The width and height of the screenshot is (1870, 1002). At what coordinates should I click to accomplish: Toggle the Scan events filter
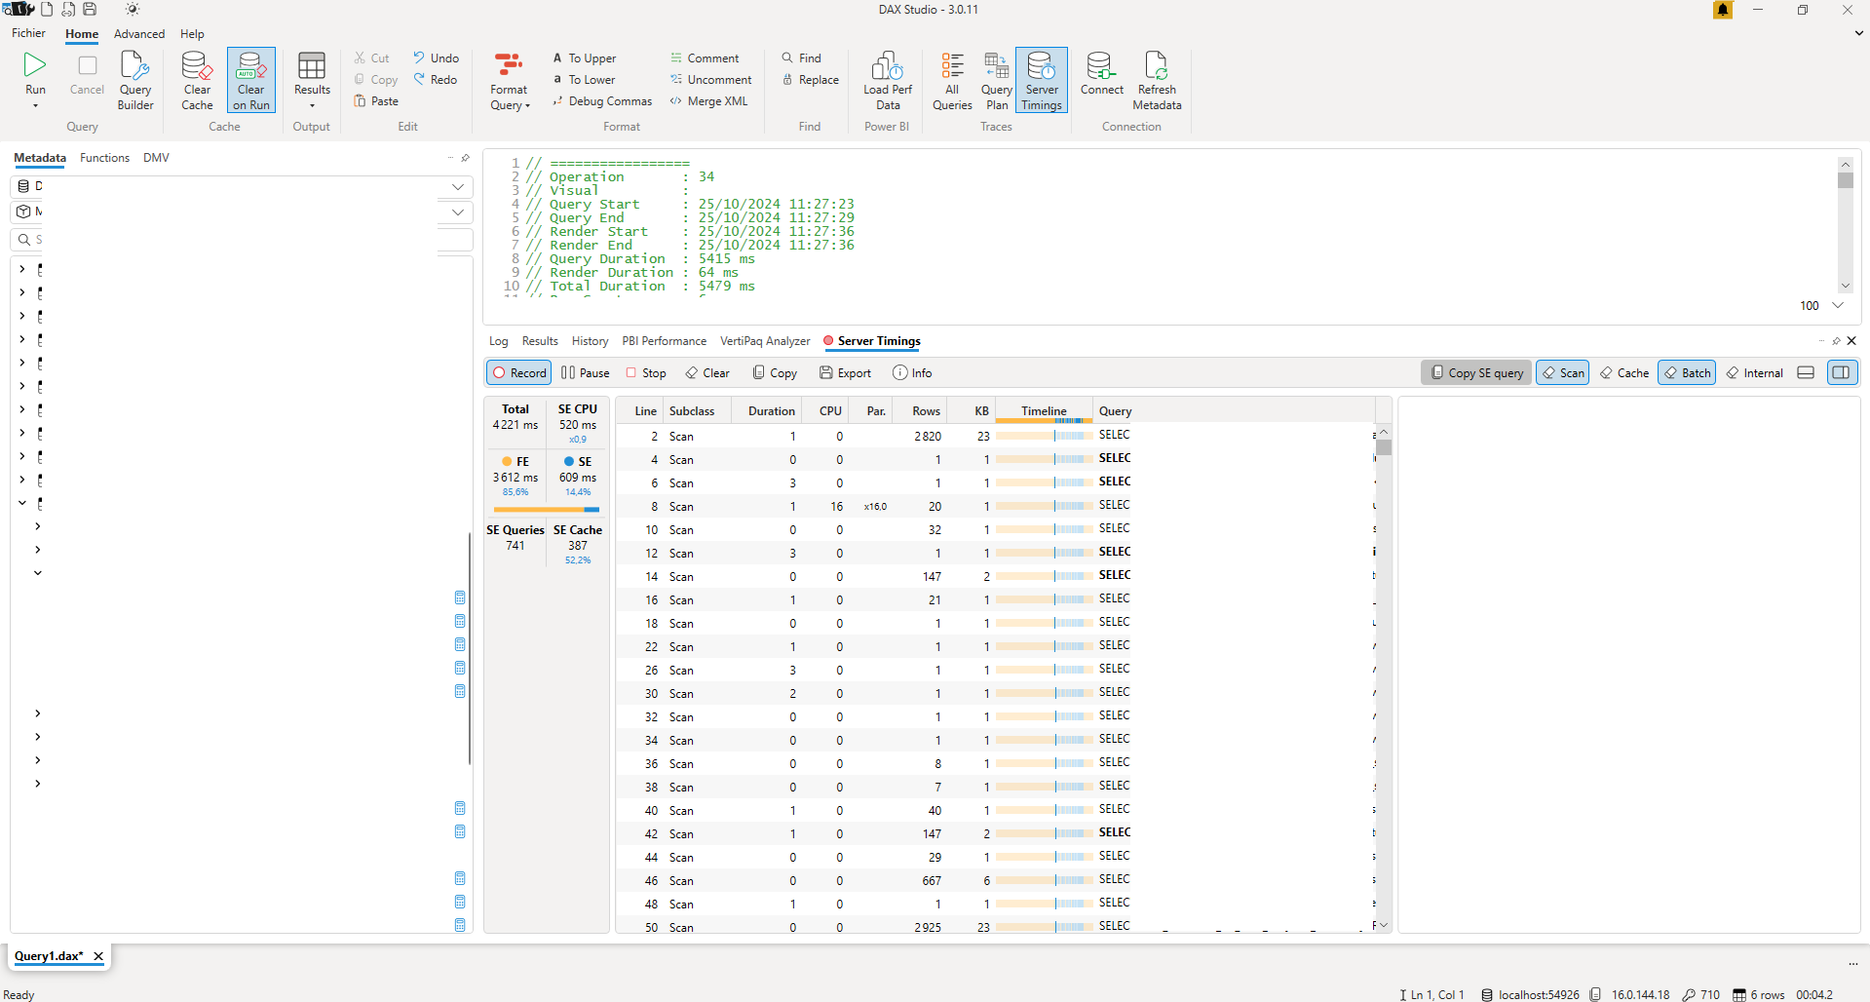[x=1562, y=373]
